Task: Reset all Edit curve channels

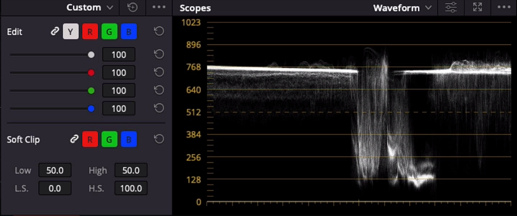Action: [159, 32]
